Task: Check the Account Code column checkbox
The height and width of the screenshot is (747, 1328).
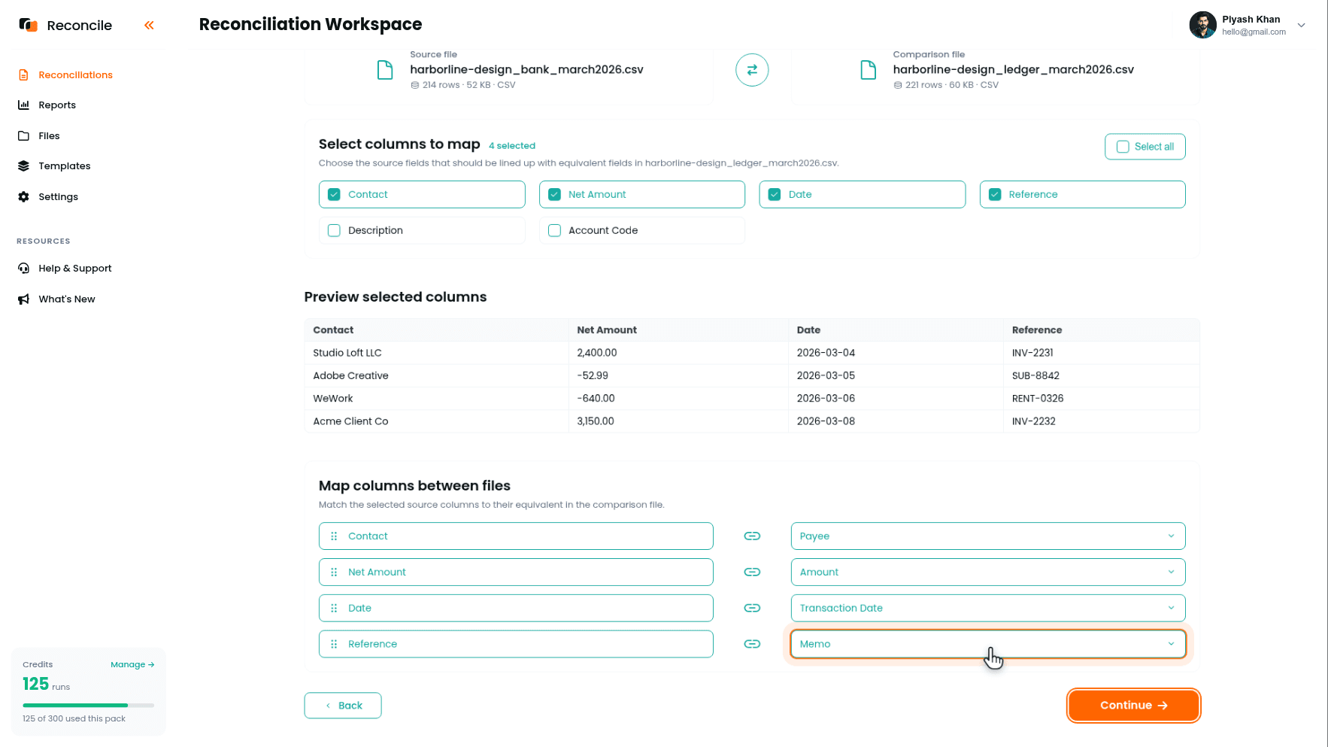Action: pyautogui.click(x=554, y=230)
